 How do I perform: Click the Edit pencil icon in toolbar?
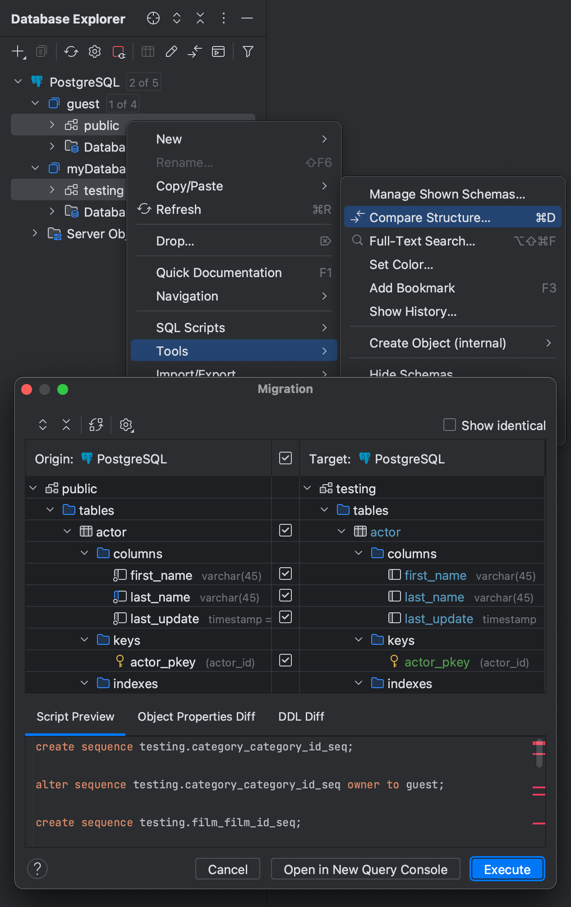171,51
